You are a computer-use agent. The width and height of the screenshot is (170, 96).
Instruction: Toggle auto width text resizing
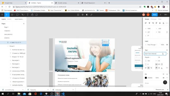point(156,64)
